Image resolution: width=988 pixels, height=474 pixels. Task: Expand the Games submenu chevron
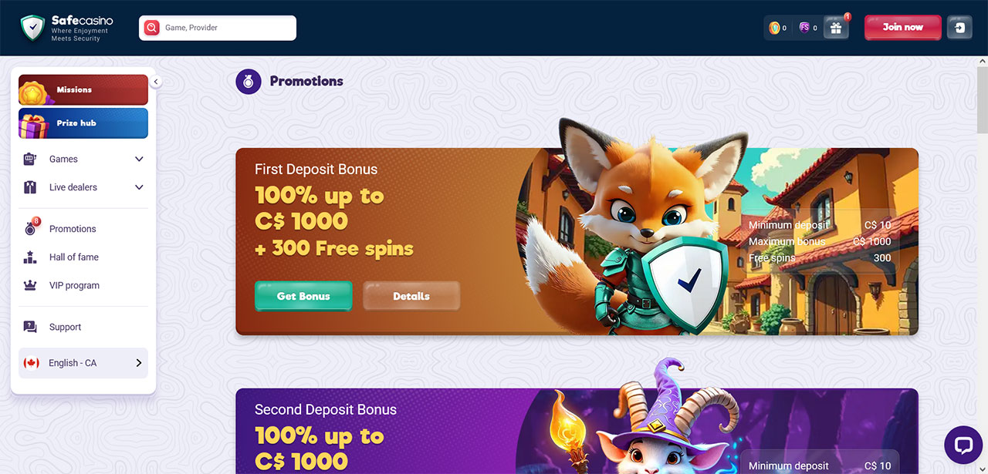(x=139, y=160)
